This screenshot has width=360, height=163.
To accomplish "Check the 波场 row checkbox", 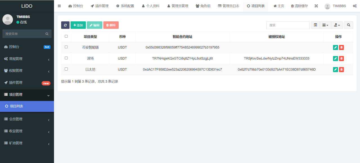I will tap(66, 58).
